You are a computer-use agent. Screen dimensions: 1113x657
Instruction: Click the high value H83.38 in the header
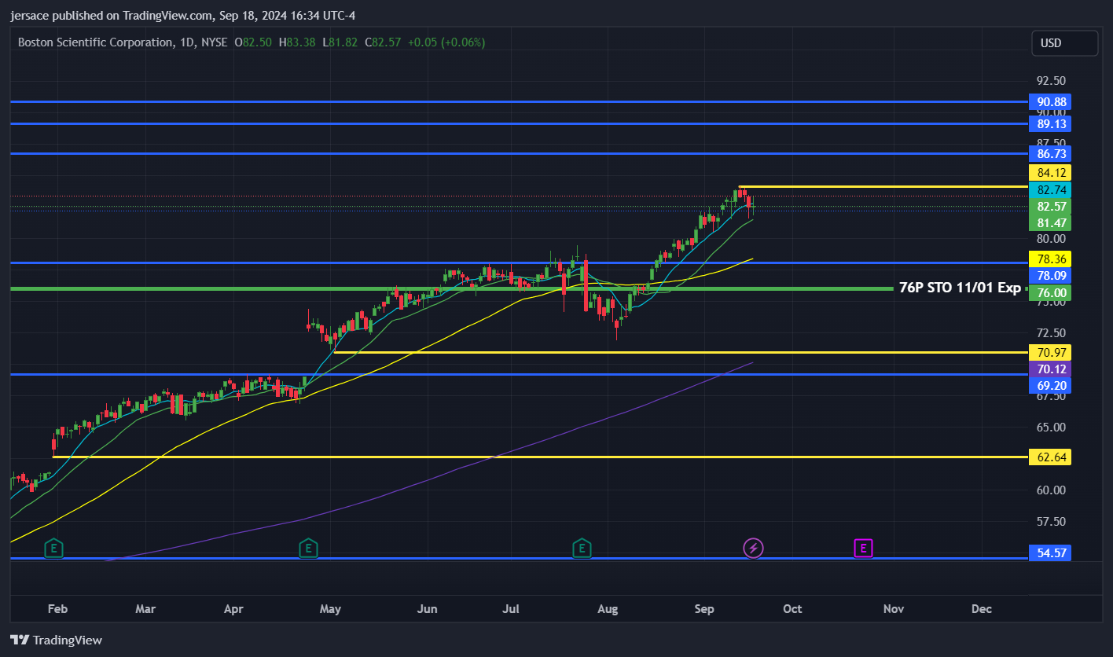(296, 42)
